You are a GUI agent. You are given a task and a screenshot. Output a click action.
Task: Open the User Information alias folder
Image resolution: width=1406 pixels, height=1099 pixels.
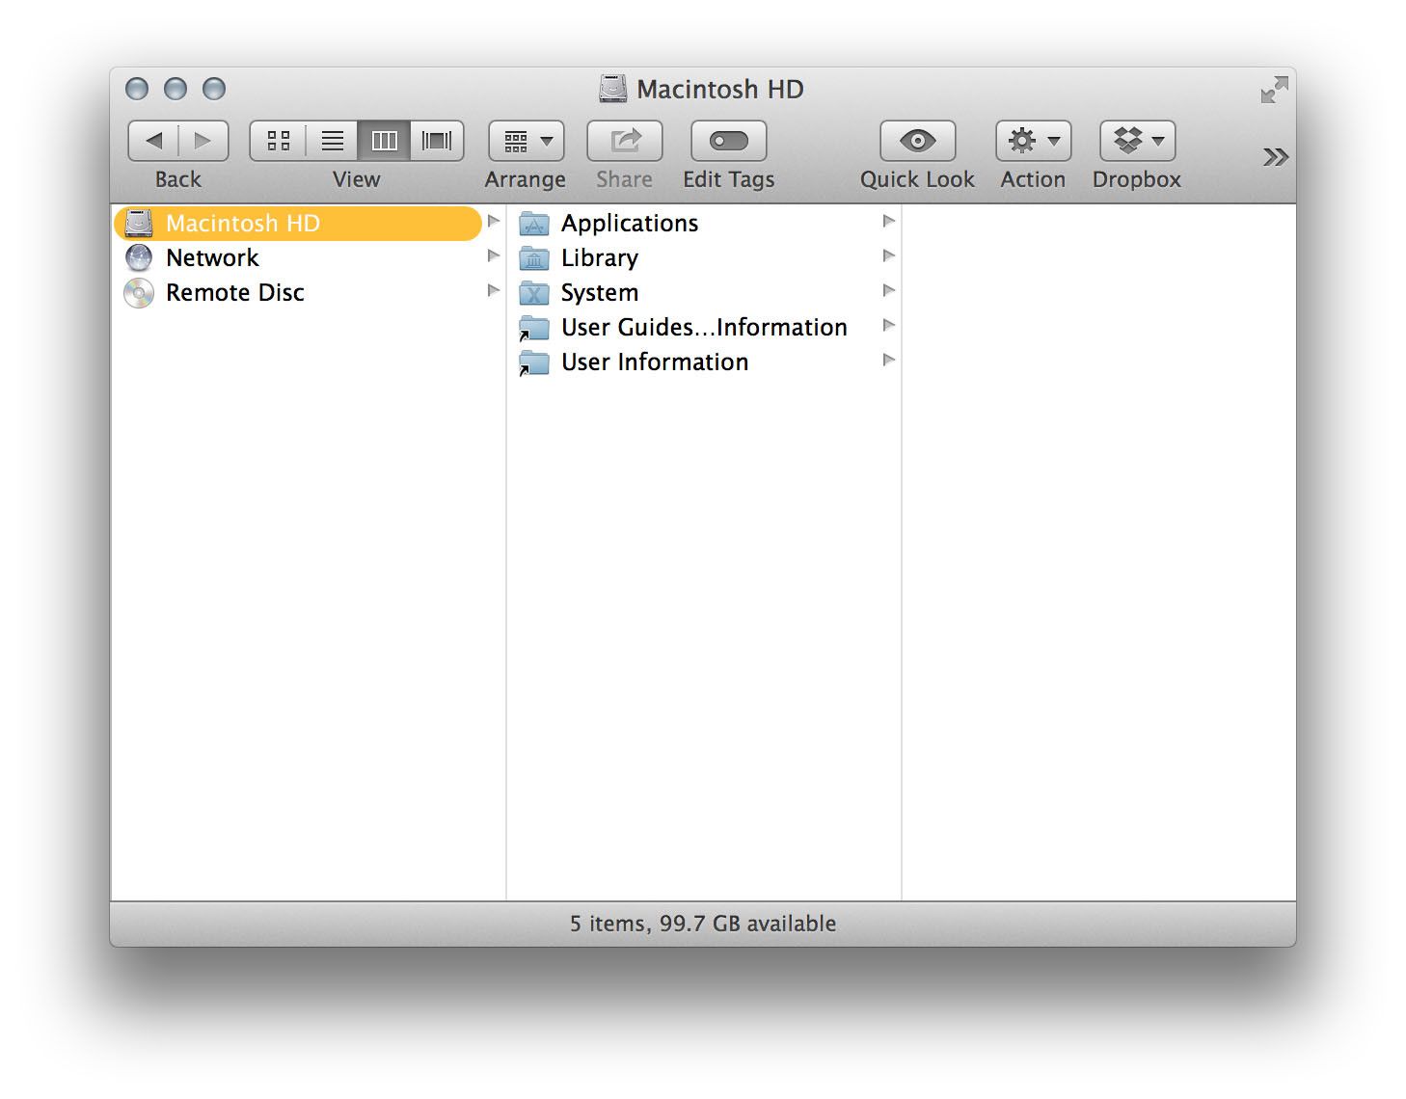pos(654,362)
